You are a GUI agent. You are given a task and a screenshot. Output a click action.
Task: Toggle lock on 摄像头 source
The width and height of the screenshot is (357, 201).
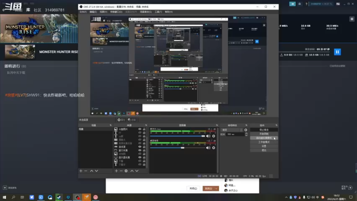tap(144, 140)
